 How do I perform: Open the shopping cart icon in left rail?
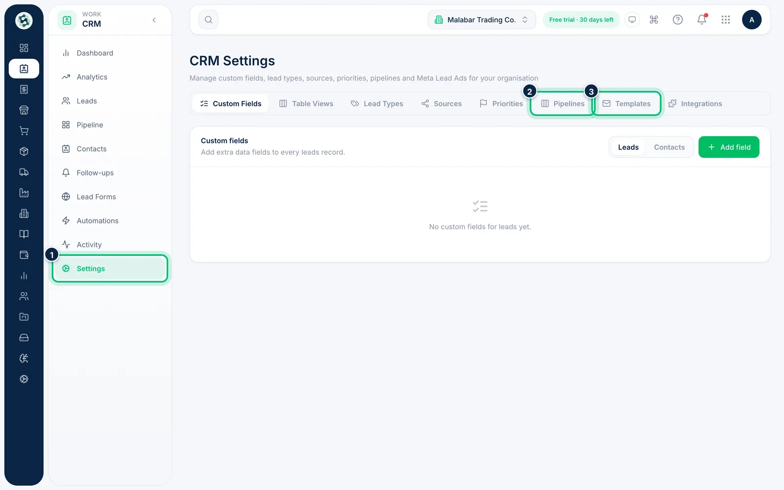[x=24, y=131]
